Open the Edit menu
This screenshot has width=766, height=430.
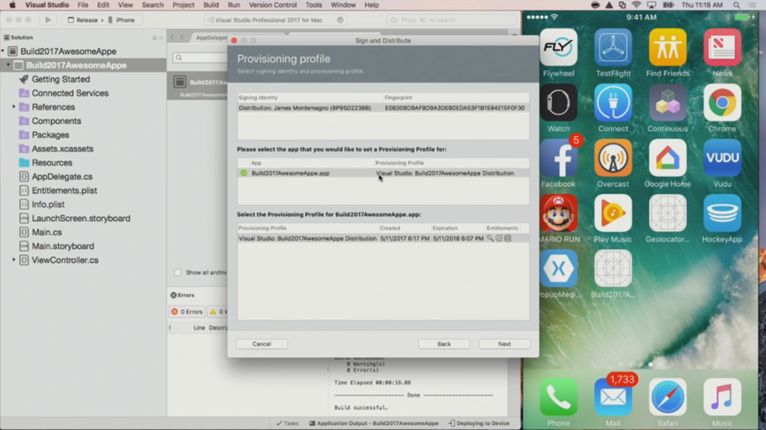click(103, 5)
